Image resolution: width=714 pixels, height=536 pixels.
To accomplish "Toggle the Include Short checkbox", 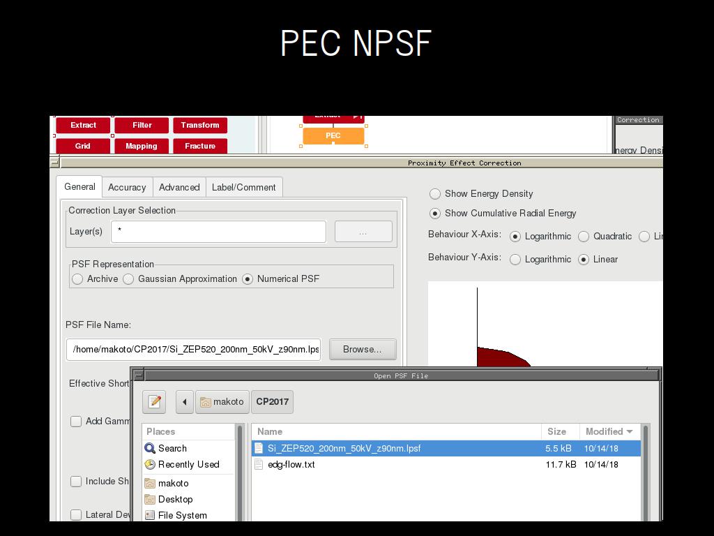I will click(76, 482).
